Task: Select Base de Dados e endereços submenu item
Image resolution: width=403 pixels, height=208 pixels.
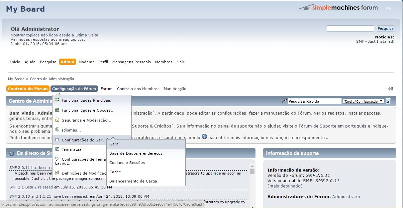Action: pyautogui.click(x=146, y=153)
